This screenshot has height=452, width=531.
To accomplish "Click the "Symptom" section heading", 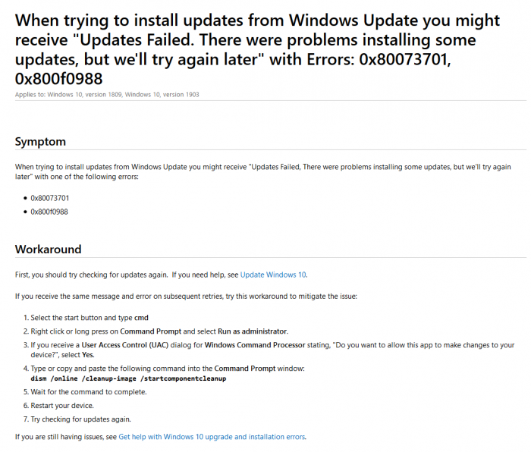I will click(x=40, y=142).
